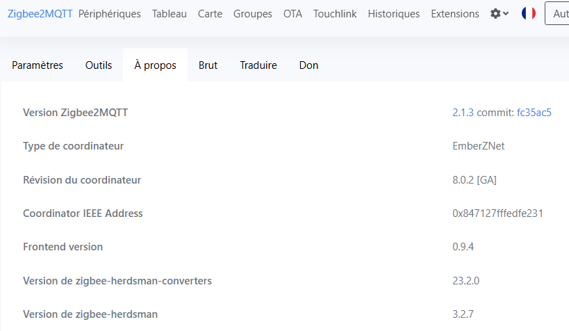Click the French flag language icon
This screenshot has height=331, width=569.
pos(528,13)
